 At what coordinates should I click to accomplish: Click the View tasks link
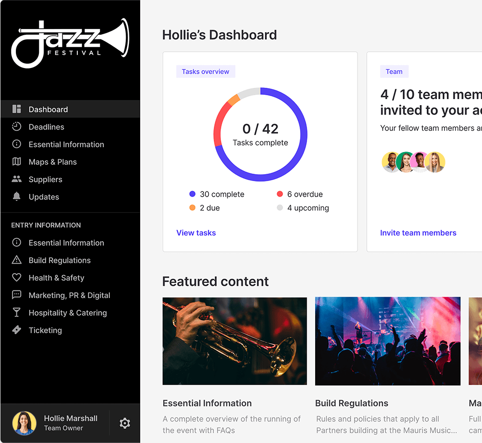(x=196, y=233)
